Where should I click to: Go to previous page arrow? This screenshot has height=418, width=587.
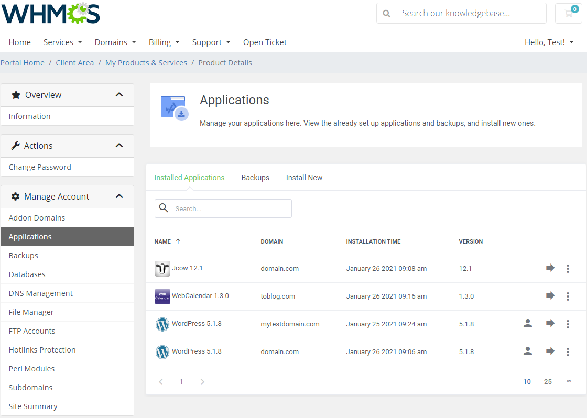(161, 382)
